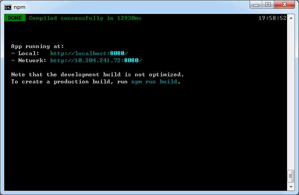This screenshot has height=195, width=299.
Task: Close the npm console window
Action: [284, 4]
